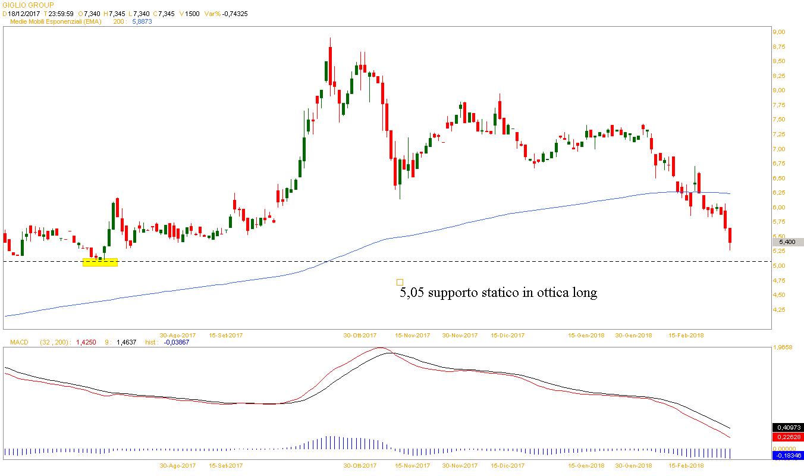Image resolution: width=804 pixels, height=476 pixels.
Task: Click the 15-Feb-2018 date below the MACD panel
Action: [x=686, y=465]
